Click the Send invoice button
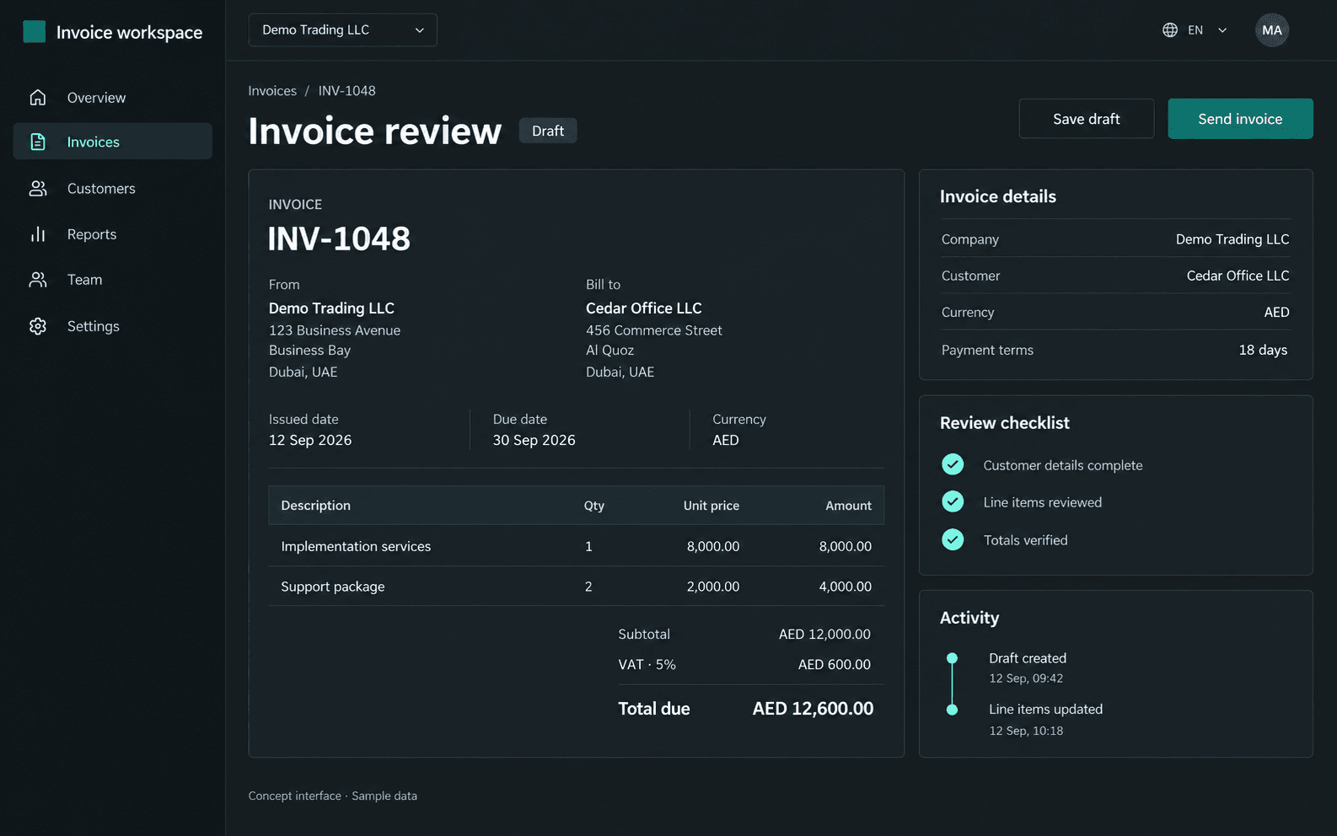1337x836 pixels. [x=1240, y=119]
